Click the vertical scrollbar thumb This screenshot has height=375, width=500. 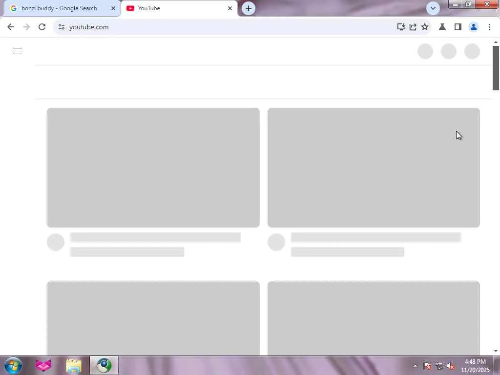pos(496,68)
